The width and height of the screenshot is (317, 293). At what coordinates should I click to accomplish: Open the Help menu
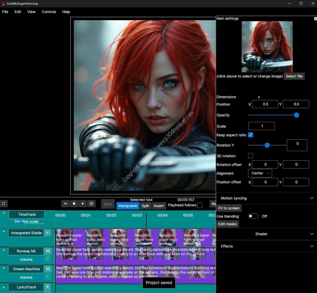click(x=66, y=12)
